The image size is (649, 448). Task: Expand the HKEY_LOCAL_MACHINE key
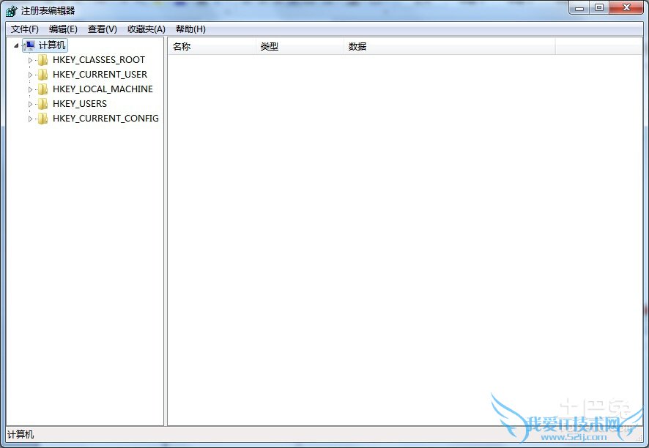30,89
